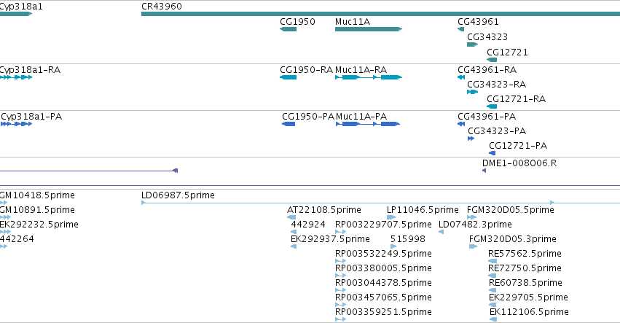Click the Muc11A-PA protein glyph

(x=368, y=124)
